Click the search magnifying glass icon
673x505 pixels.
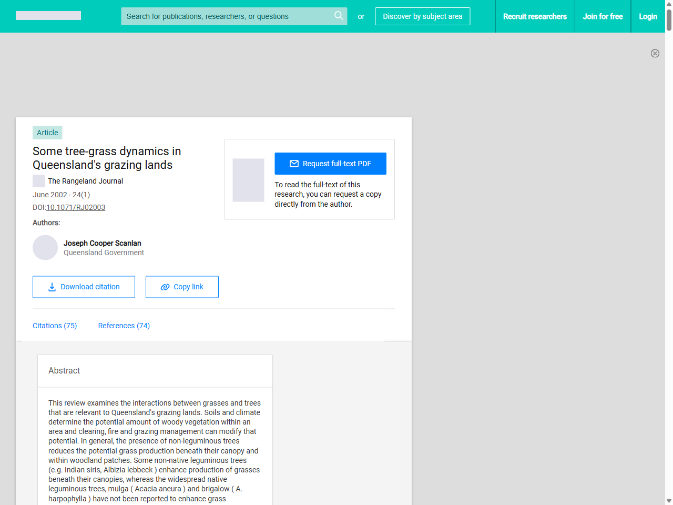tap(339, 16)
